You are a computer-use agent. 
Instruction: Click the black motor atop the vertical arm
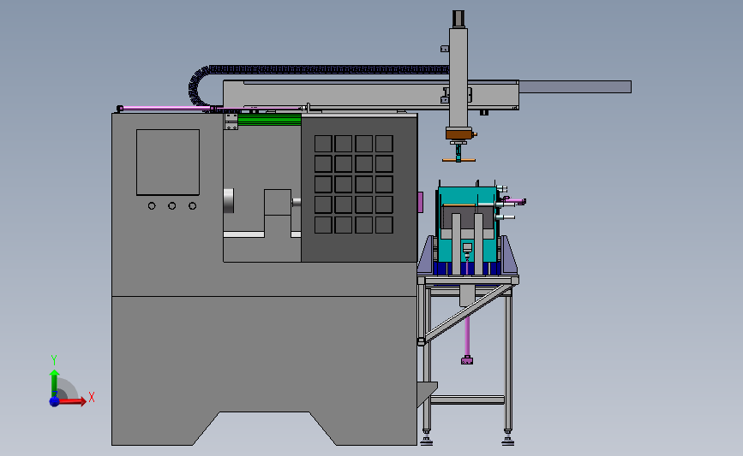click(458, 19)
